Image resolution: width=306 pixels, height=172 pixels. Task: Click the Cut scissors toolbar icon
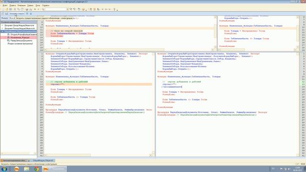pos(15,9)
